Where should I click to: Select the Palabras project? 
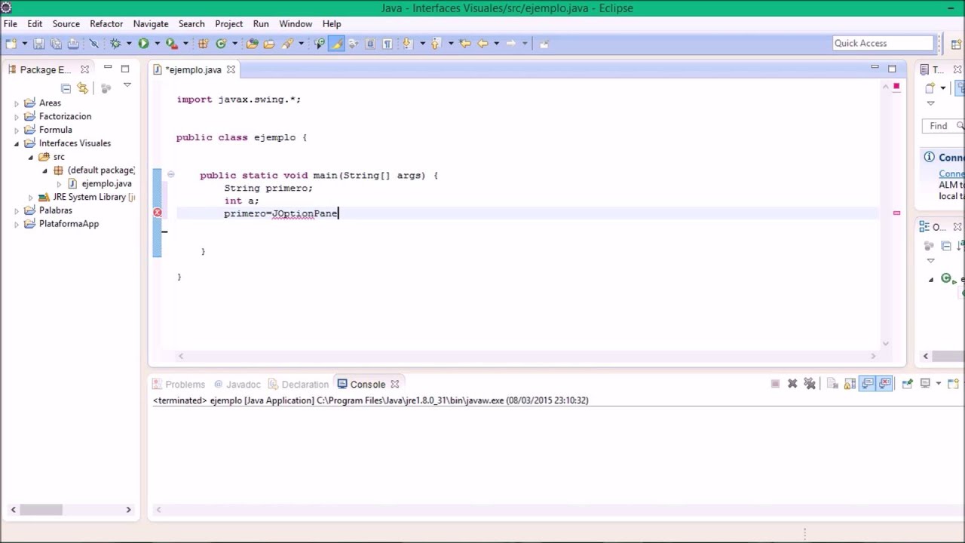[56, 210]
